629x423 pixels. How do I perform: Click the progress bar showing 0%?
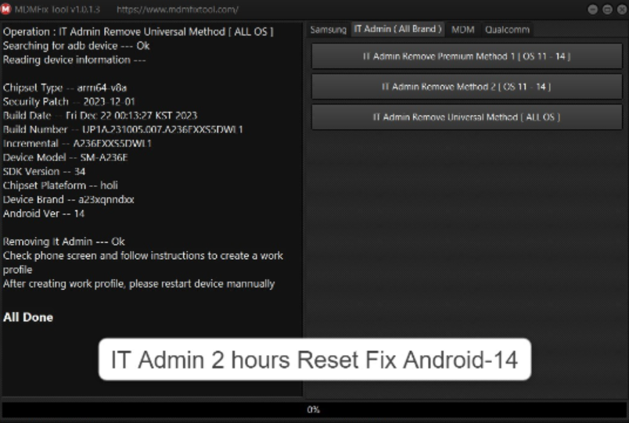tap(314, 410)
